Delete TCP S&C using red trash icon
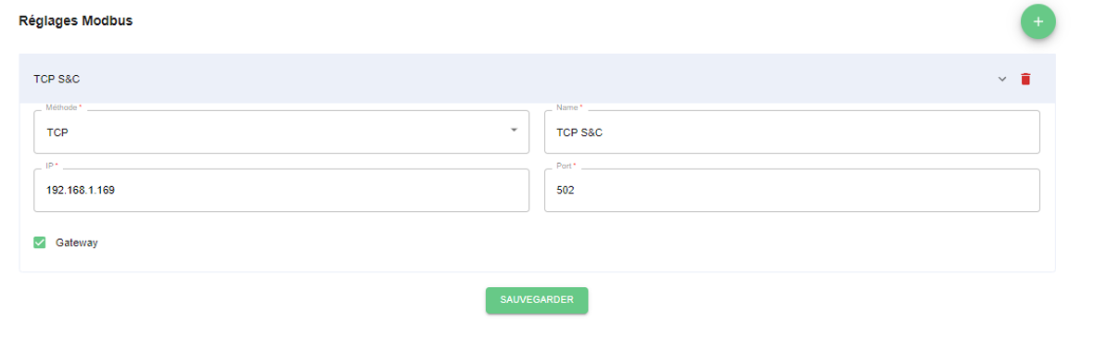The width and height of the screenshot is (1095, 338). pyautogui.click(x=1025, y=79)
